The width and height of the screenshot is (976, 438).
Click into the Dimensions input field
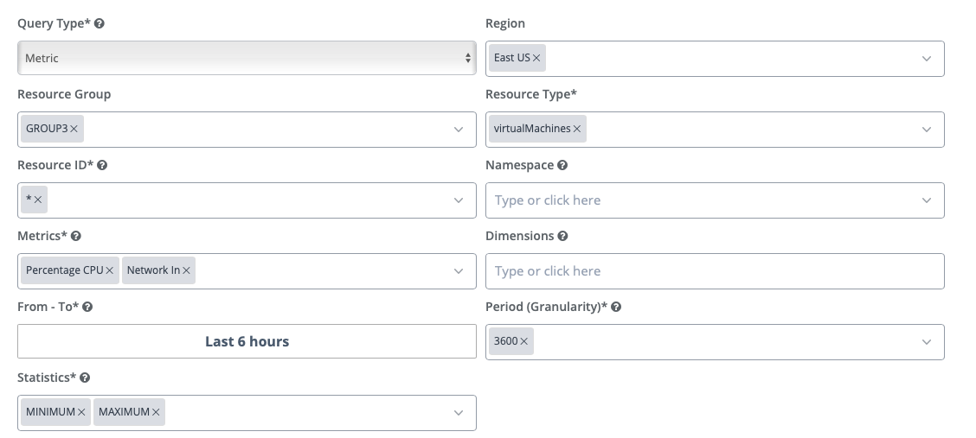click(x=714, y=271)
